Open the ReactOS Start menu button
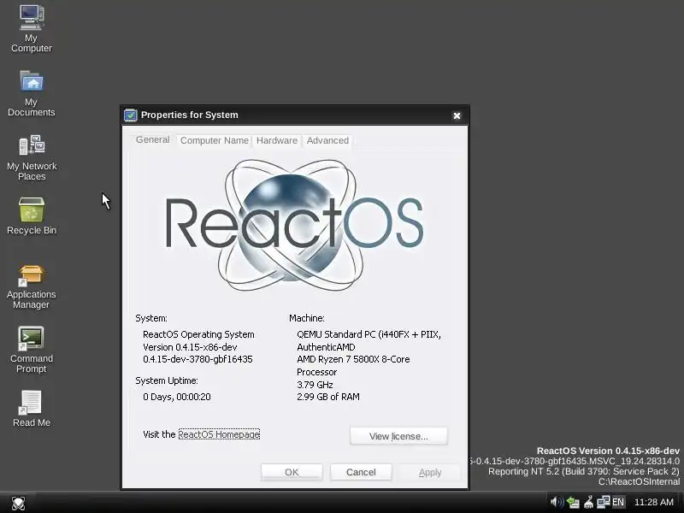This screenshot has width=684, height=513. (x=18, y=503)
